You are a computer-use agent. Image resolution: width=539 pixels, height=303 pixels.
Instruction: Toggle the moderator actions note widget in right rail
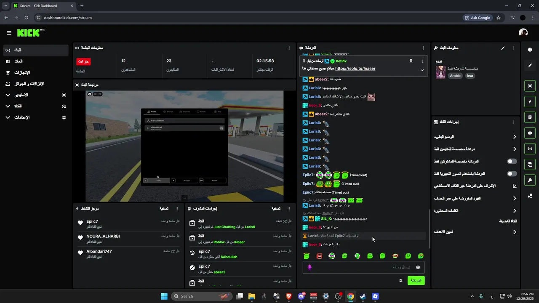530,117
